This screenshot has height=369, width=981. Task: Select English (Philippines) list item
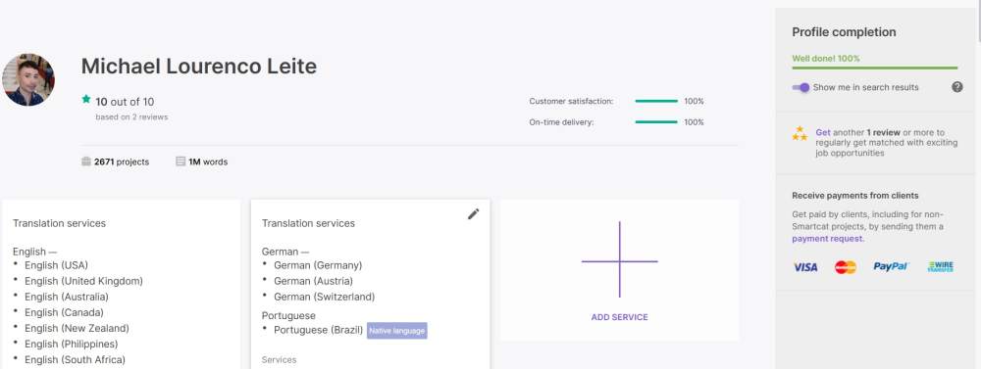click(x=72, y=344)
